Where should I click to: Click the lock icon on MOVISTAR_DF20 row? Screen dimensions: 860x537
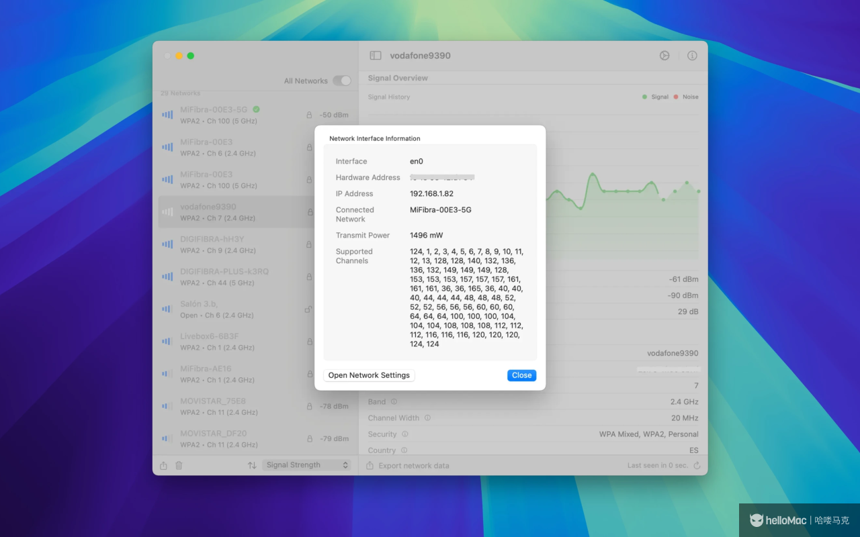[x=310, y=438]
